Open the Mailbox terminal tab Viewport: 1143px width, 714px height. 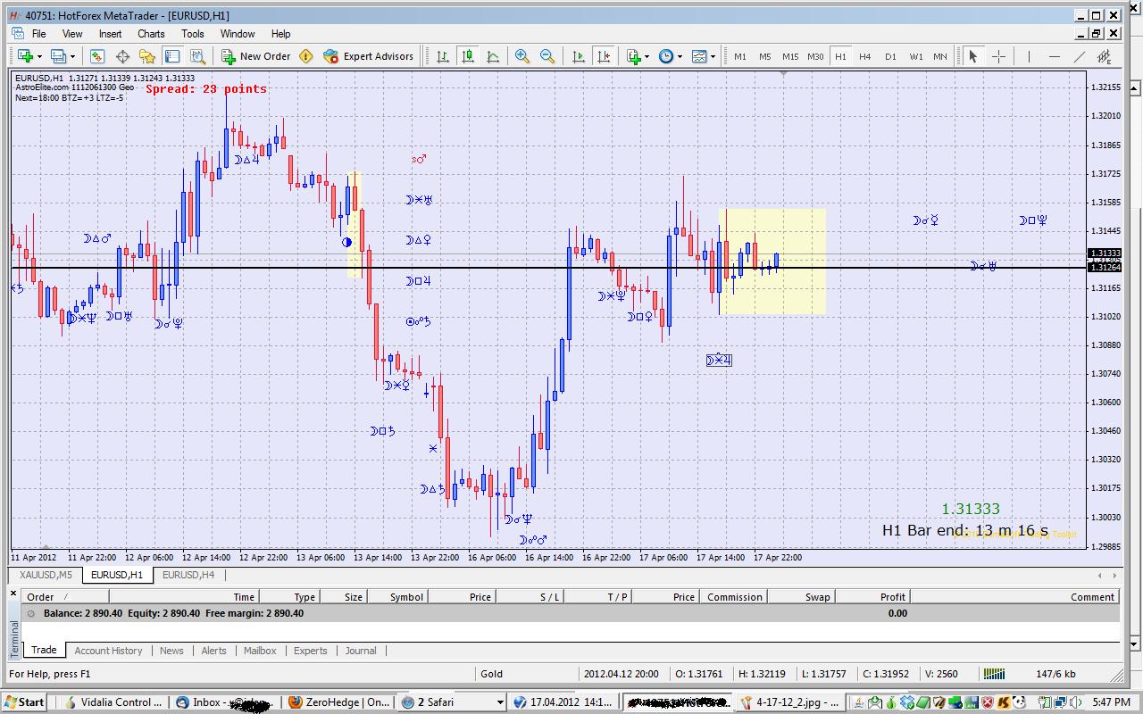pos(260,651)
